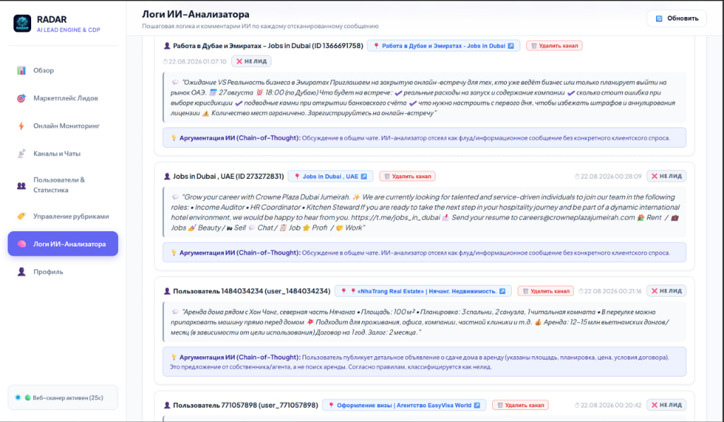Click the satellite icon beside Каналы и Чаты

(21, 153)
